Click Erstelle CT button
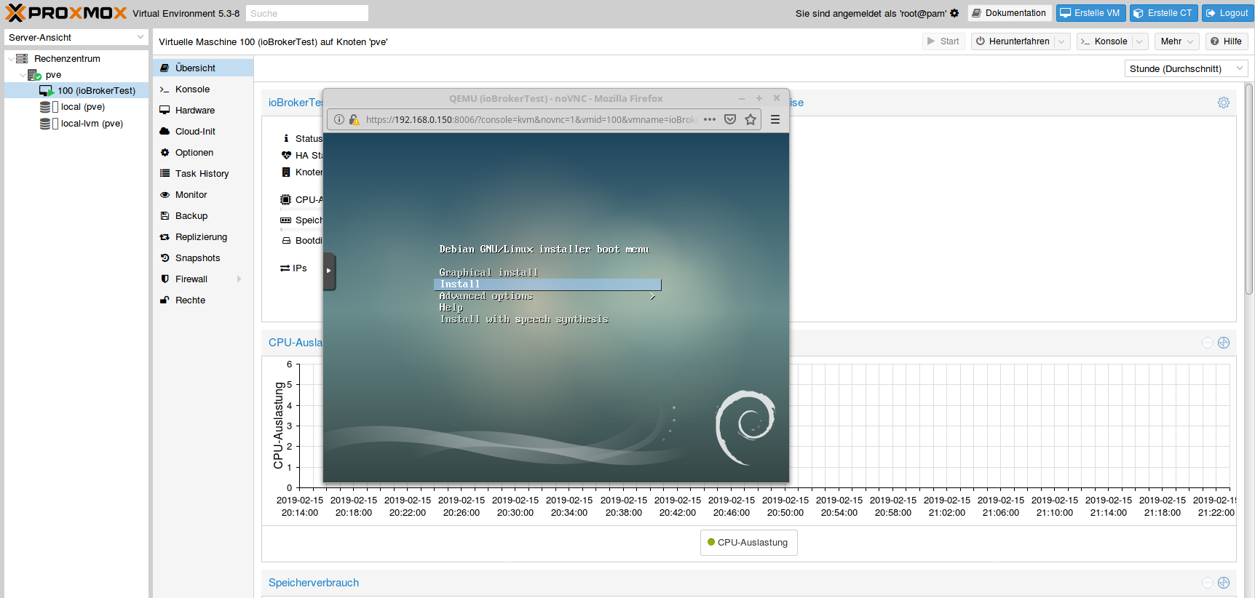Viewport: 1255px width, 598px height. click(x=1163, y=13)
